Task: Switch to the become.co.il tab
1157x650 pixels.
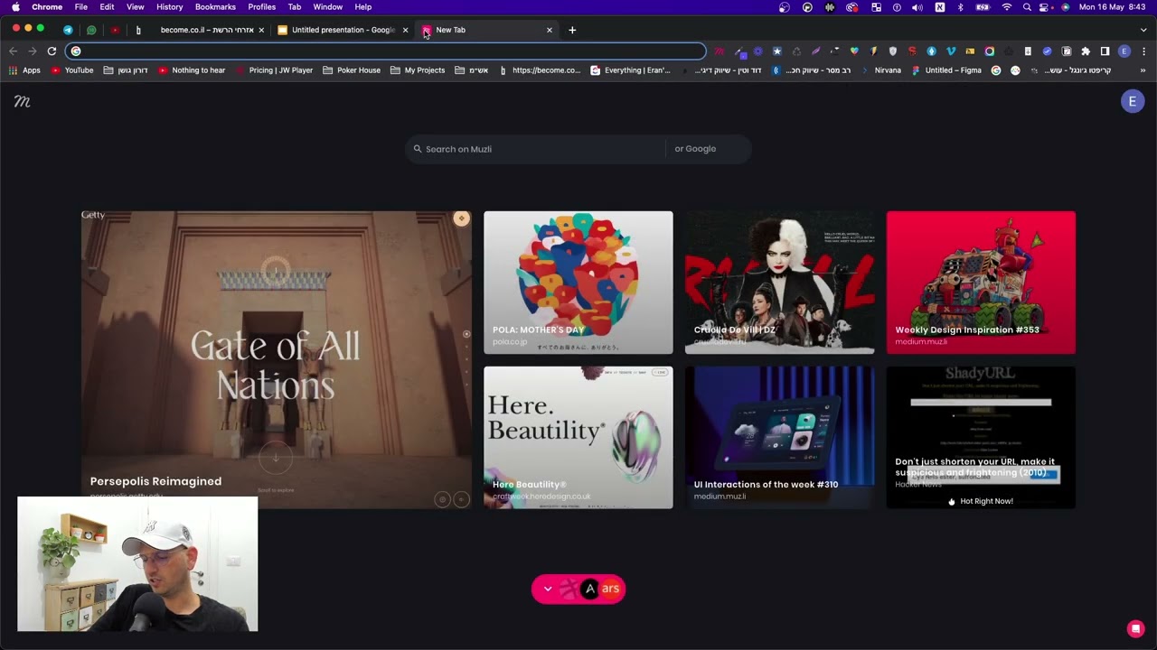Action: tap(197, 30)
